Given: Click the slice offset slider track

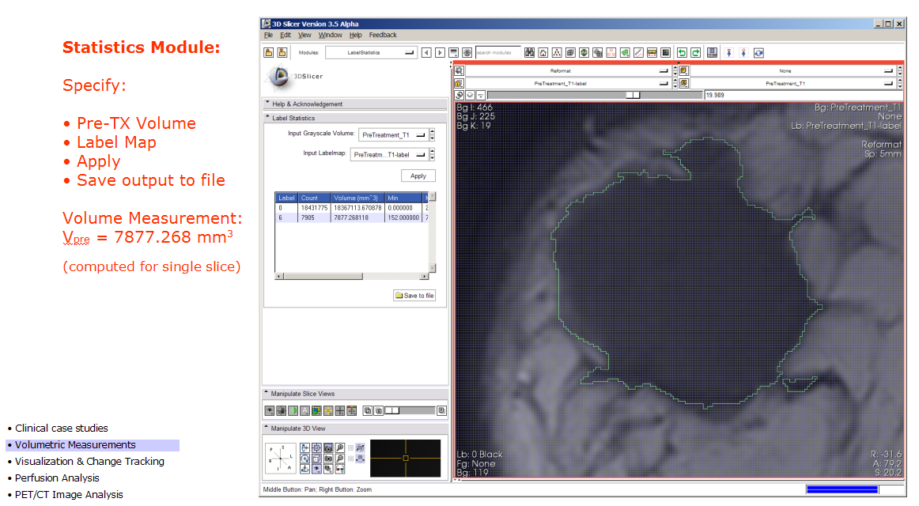Looking at the screenshot, I should click(x=554, y=94).
